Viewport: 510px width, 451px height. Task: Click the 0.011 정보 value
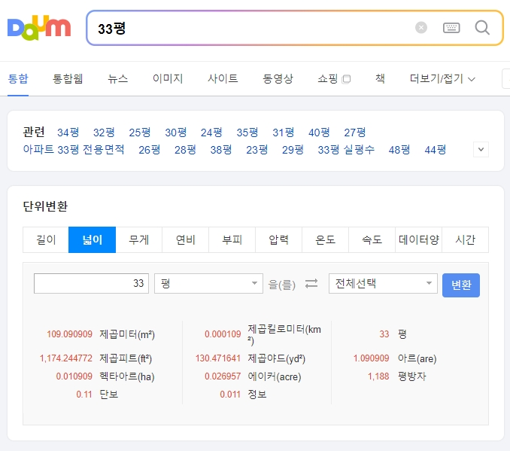230,395
